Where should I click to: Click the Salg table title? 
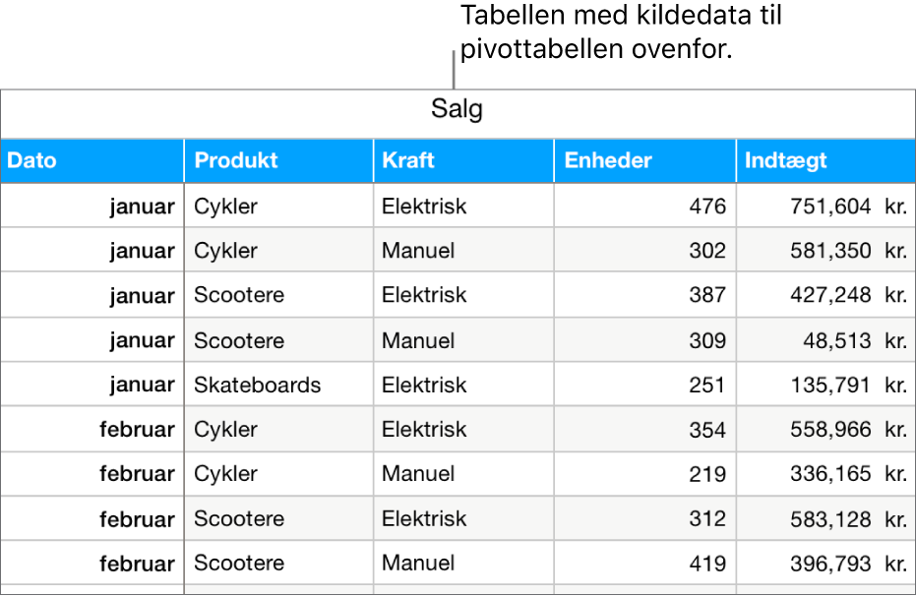457,110
